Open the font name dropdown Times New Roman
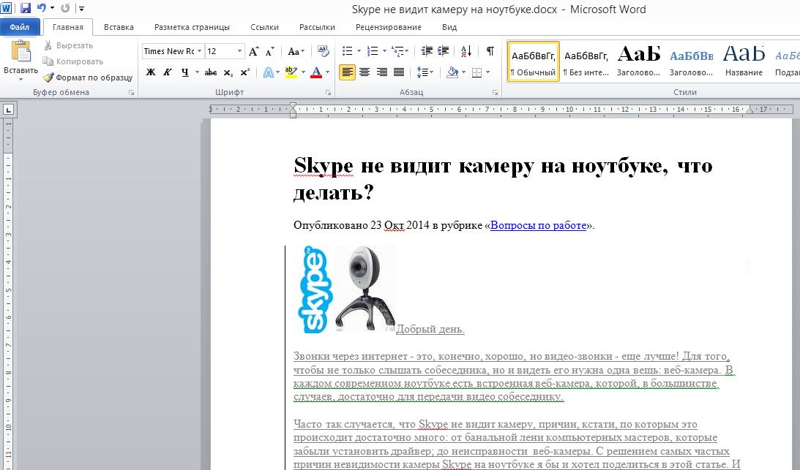Image resolution: width=800 pixels, height=470 pixels. tap(200, 51)
